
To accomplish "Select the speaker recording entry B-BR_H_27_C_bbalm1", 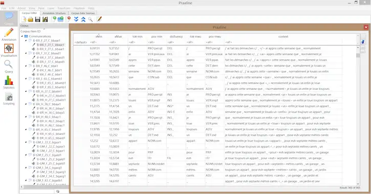I will click(x=51, y=100).
